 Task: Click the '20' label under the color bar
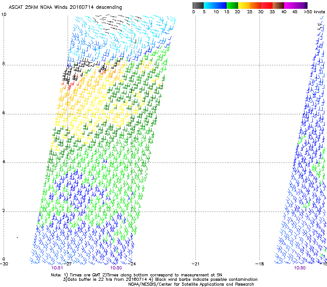pos(237,12)
